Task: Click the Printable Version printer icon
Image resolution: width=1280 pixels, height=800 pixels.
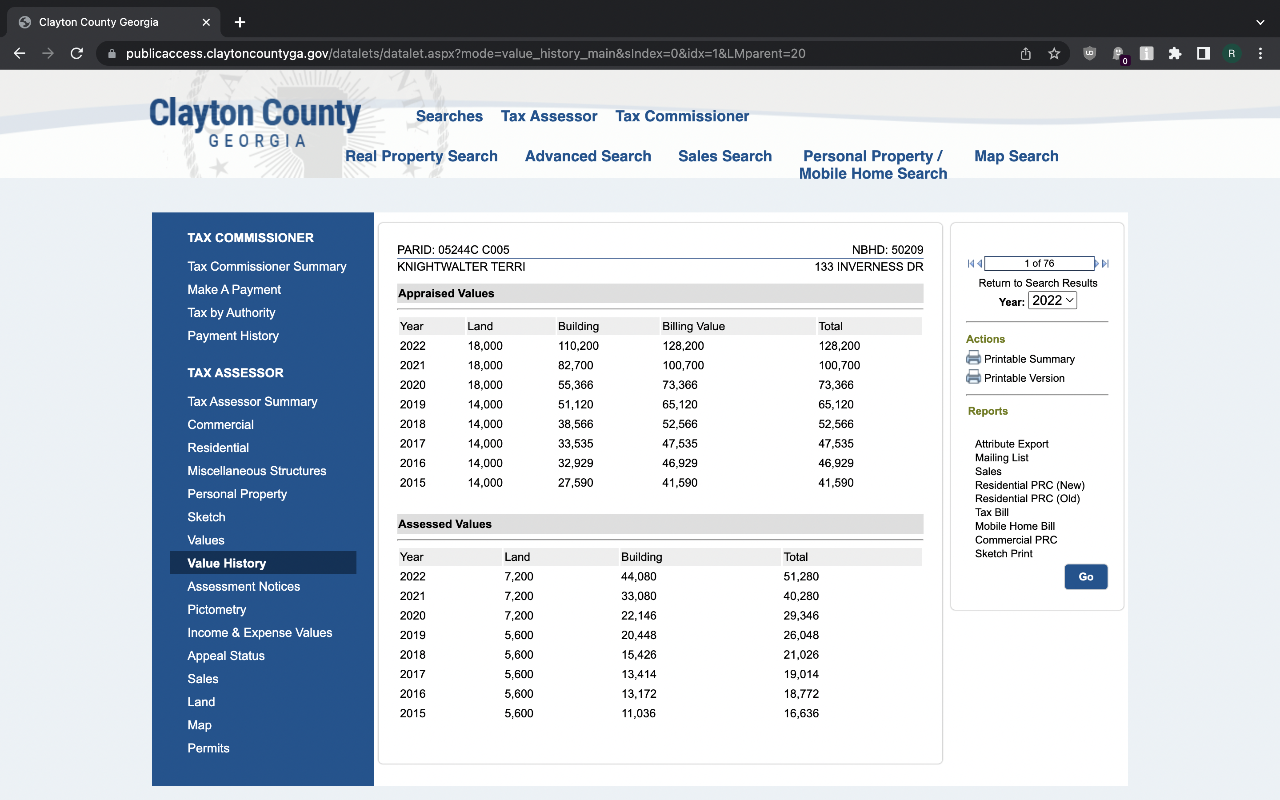Action: point(973,377)
